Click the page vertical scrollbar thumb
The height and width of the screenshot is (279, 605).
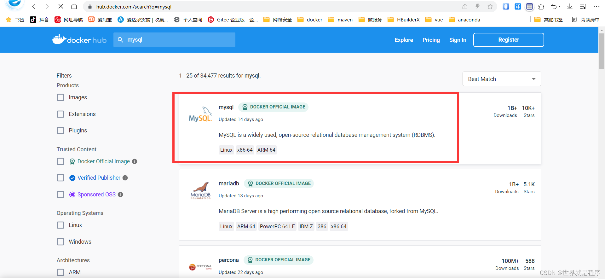pyautogui.click(x=602, y=50)
